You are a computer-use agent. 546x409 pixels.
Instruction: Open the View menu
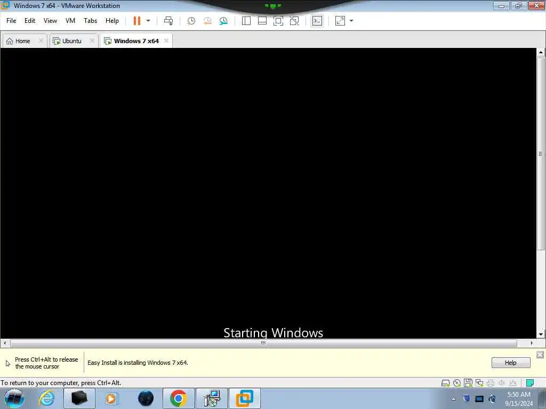[50, 21]
